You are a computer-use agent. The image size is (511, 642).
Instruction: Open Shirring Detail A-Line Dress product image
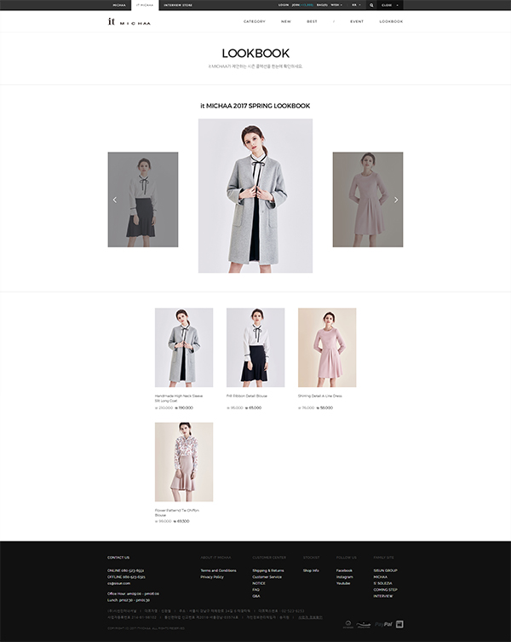tap(327, 347)
